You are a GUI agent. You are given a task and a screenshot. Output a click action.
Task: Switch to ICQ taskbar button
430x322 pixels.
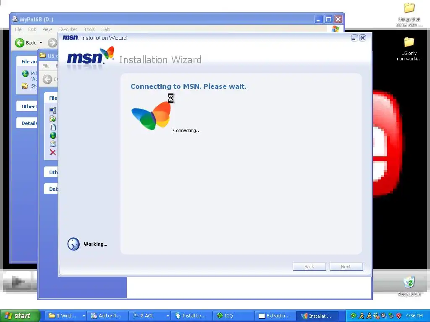[233, 316]
